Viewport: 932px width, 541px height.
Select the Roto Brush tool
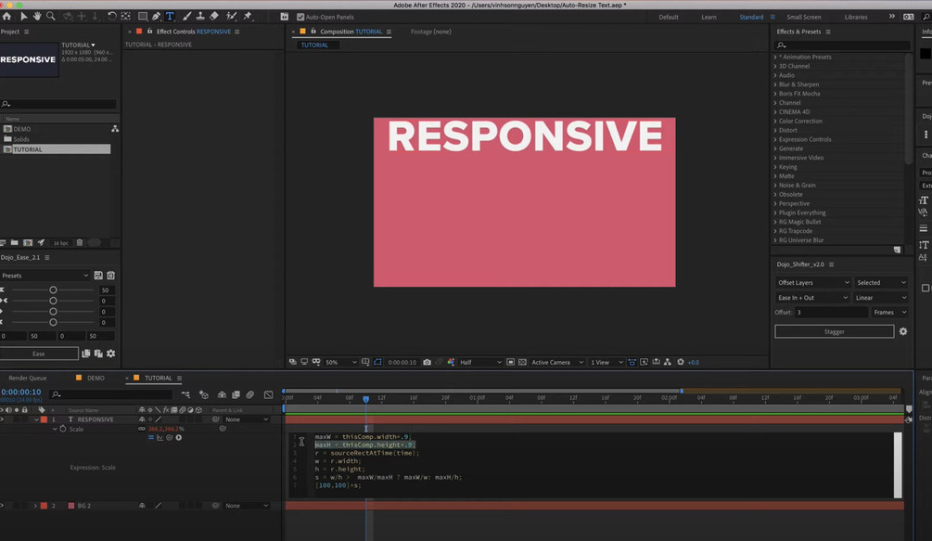click(231, 17)
